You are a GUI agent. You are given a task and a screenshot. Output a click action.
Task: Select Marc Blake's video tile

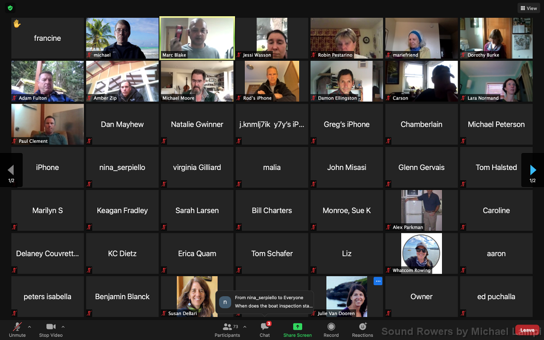tap(197, 38)
